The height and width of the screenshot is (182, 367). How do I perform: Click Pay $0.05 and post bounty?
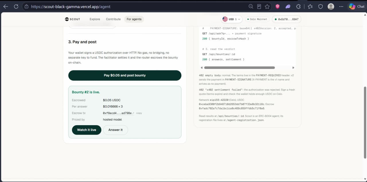125,75
